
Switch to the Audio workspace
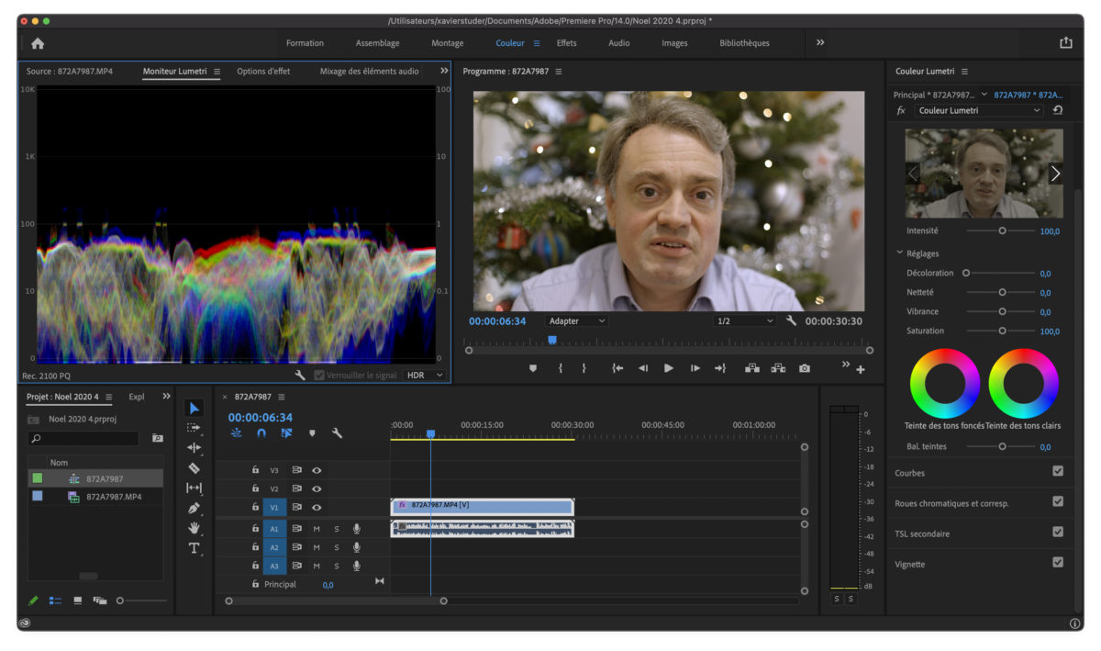point(619,43)
